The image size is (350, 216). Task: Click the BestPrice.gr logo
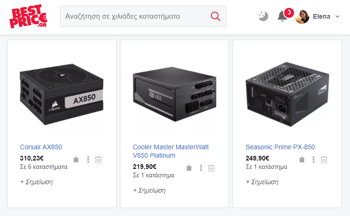click(x=28, y=16)
